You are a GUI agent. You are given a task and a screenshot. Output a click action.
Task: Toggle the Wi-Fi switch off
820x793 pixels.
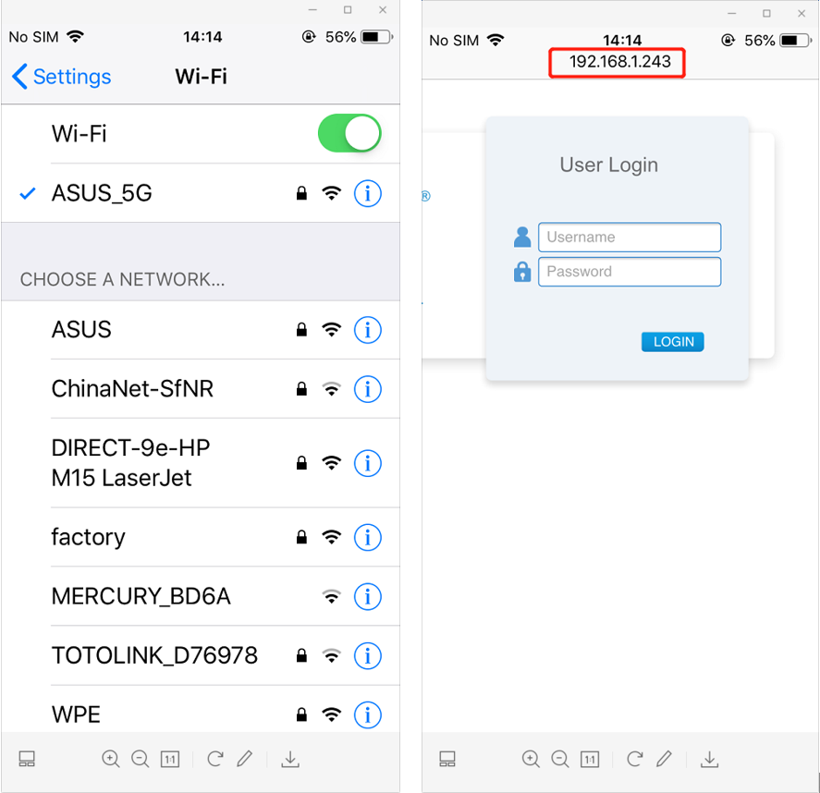click(x=349, y=133)
